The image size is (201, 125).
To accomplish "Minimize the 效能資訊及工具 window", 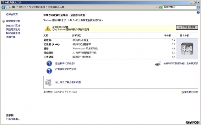I will (192, 2).
